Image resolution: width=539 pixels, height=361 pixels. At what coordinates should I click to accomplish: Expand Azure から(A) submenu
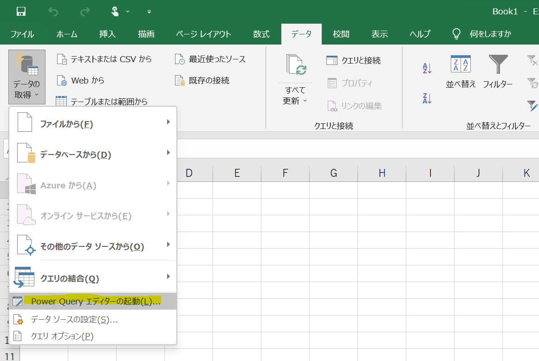(93, 184)
